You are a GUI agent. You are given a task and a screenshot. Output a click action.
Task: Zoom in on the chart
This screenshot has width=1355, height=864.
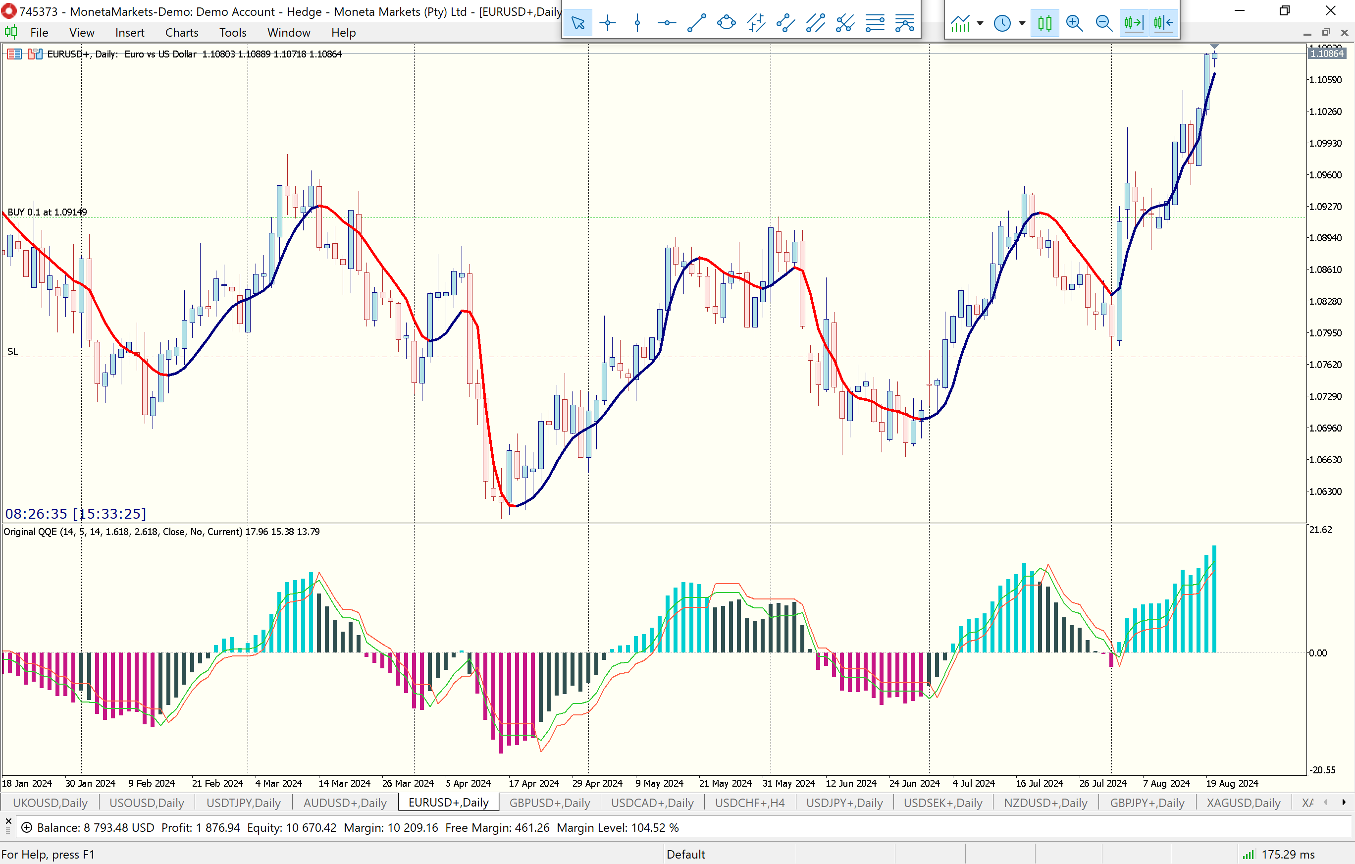1074,23
